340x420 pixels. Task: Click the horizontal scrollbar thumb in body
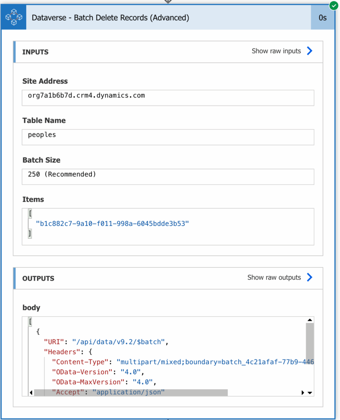pos(131,393)
